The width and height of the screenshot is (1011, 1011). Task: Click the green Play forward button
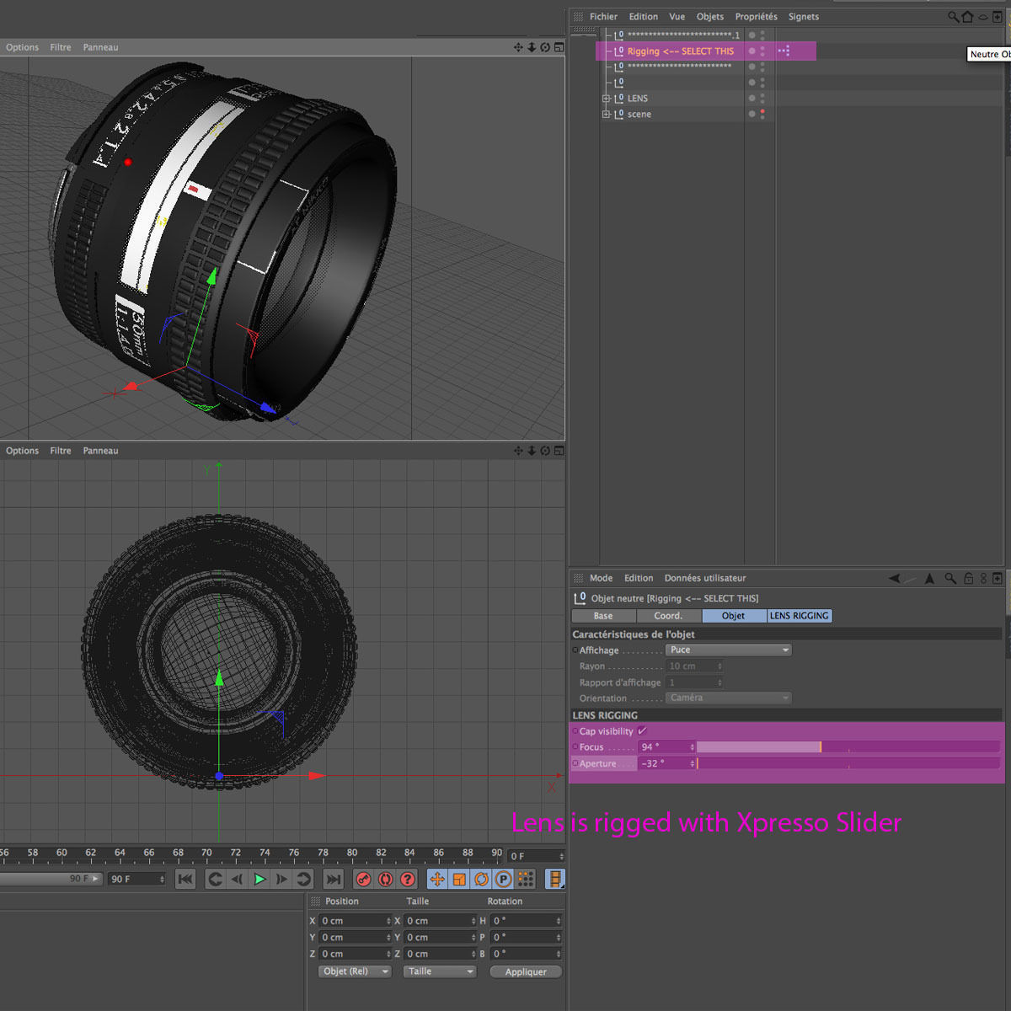(x=259, y=880)
